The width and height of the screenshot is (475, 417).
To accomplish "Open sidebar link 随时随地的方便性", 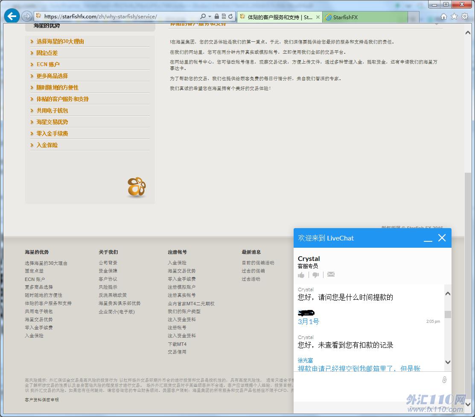I will tap(57, 87).
